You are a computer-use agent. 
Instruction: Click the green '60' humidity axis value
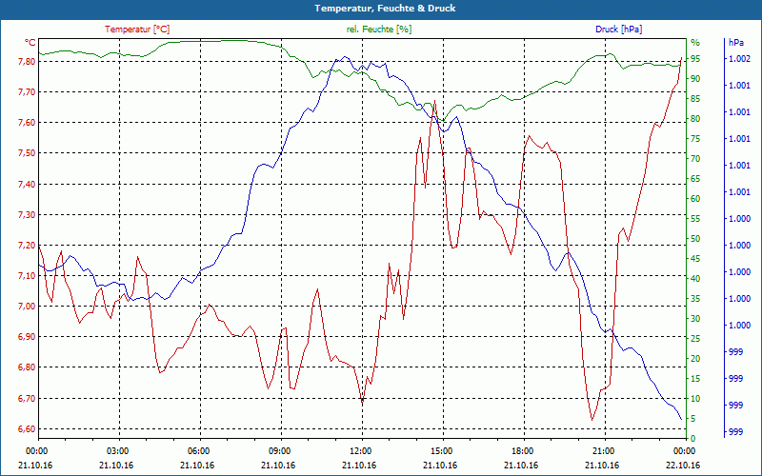(695, 199)
